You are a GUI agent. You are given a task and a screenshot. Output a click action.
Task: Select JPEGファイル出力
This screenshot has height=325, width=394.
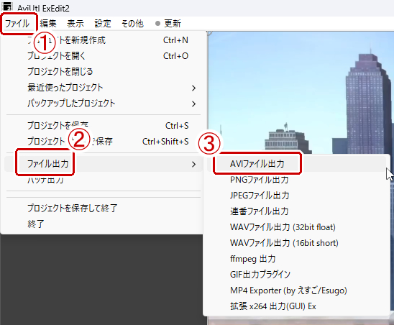click(x=296, y=196)
